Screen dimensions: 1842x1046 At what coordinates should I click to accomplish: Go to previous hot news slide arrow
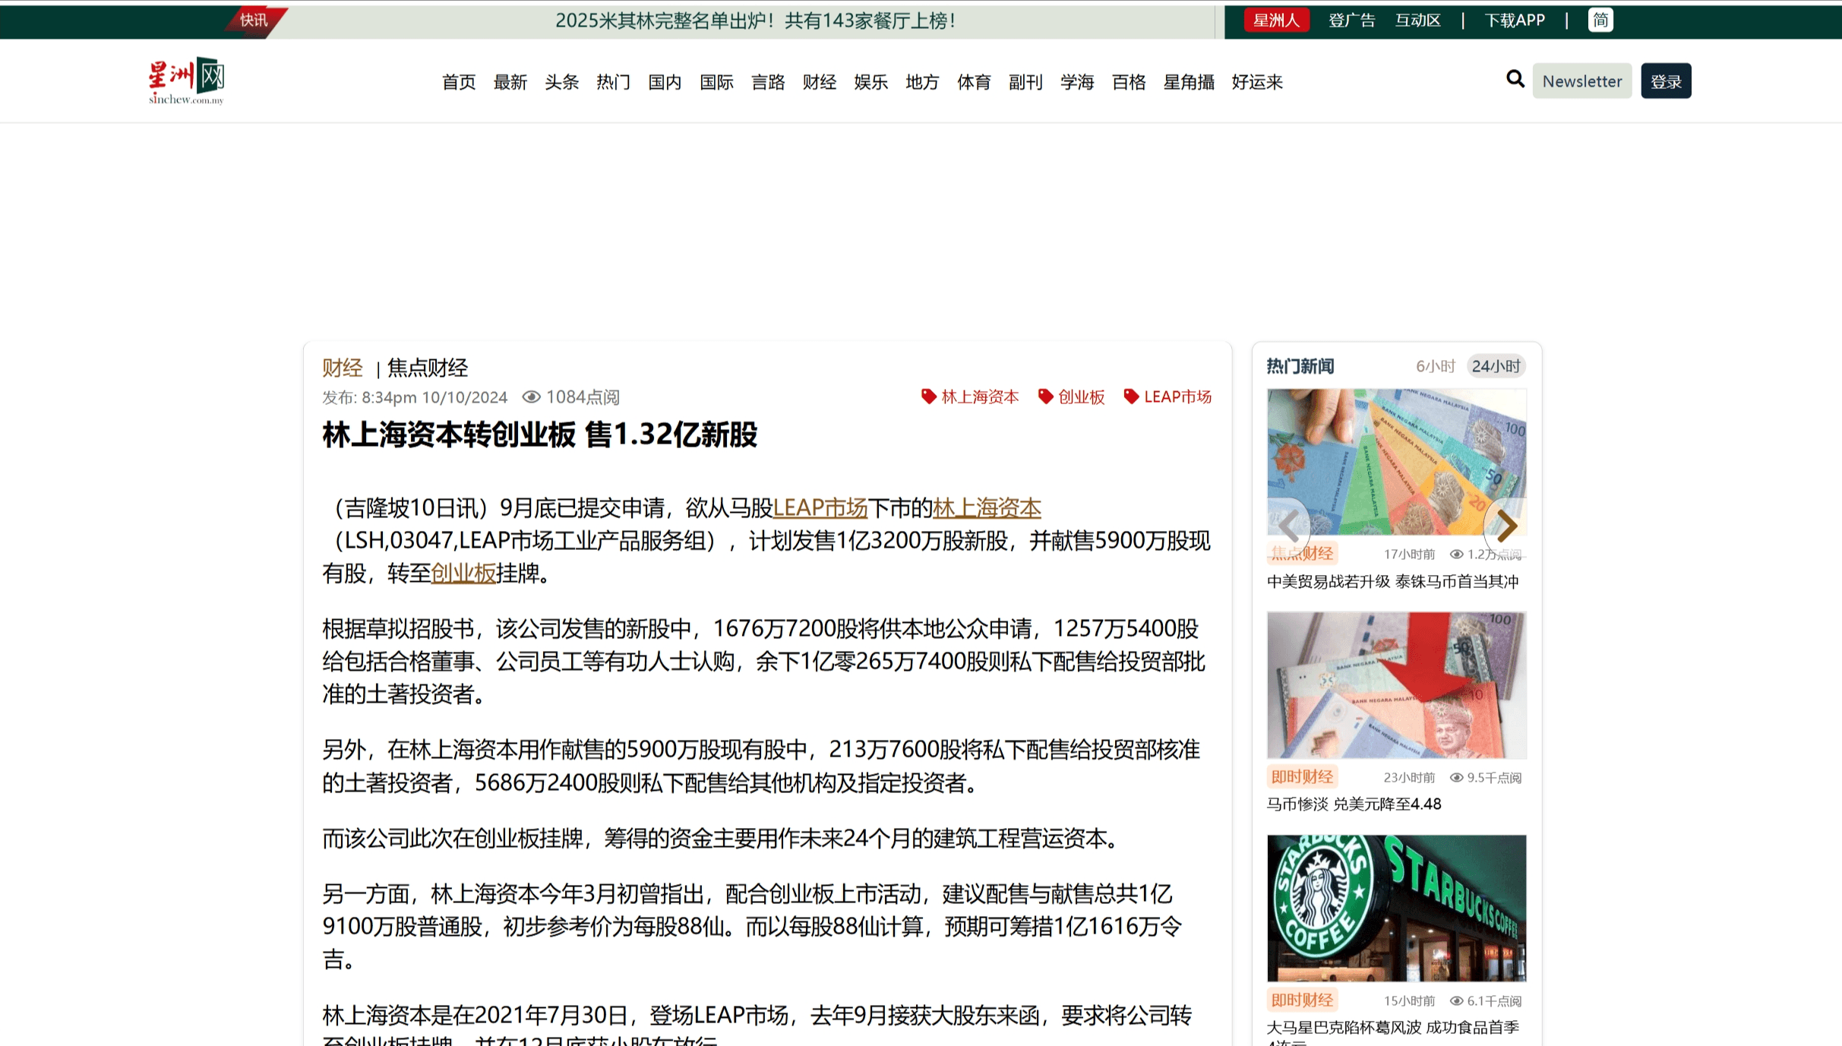pyautogui.click(x=1288, y=526)
